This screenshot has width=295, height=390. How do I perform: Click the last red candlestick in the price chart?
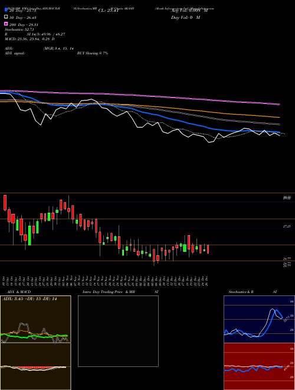pos(208,249)
